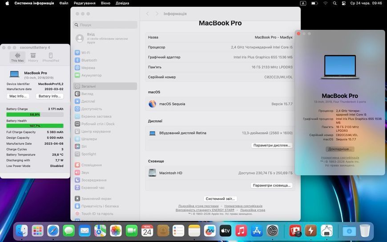This screenshot has width=387, height=242.
Task: Open Mail app in the Dock
Action: coord(85,231)
